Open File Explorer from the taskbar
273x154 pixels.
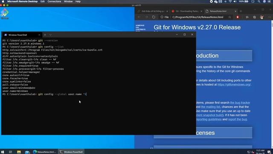tap(19, 152)
